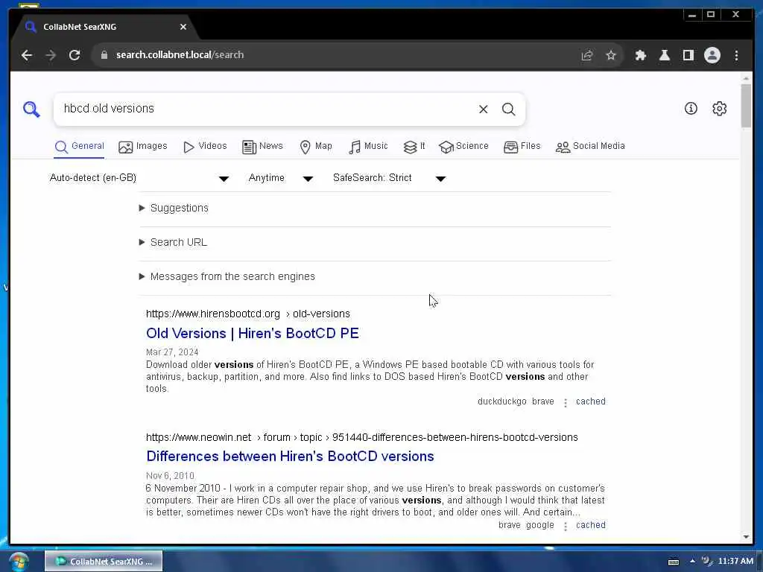Click the SearXNG magnifier logo
This screenshot has height=572, width=763.
point(31,109)
